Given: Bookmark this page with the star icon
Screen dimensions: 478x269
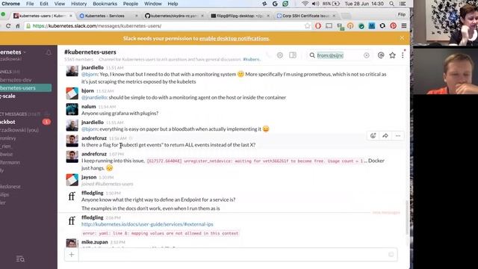Looking at the screenshot, I should (307, 26).
